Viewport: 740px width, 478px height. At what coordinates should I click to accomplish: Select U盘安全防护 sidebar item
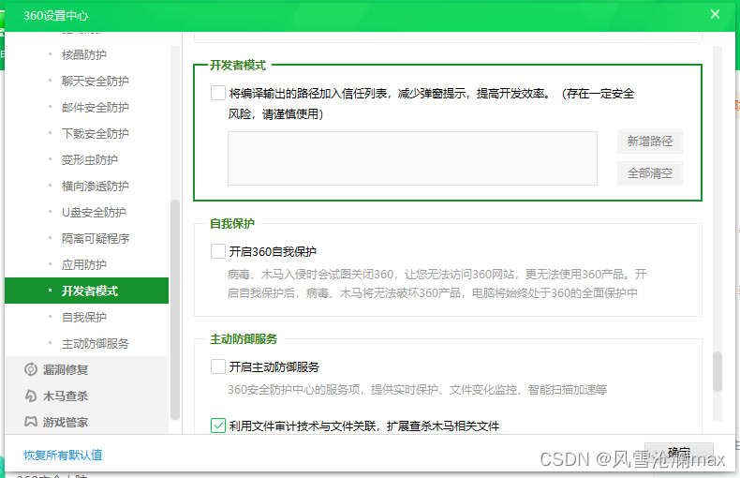(94, 213)
